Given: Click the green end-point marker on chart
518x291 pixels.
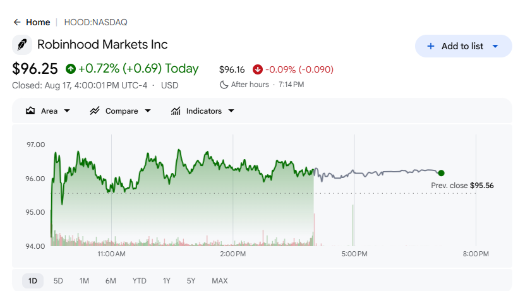Looking at the screenshot, I should tap(442, 173).
